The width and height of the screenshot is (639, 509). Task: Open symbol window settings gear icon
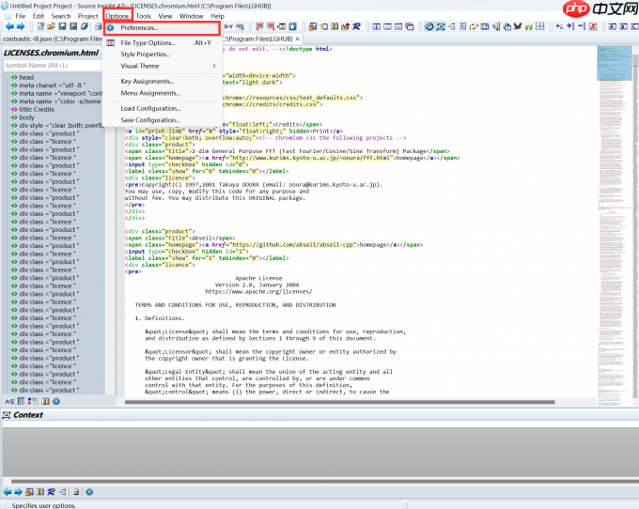(x=55, y=401)
